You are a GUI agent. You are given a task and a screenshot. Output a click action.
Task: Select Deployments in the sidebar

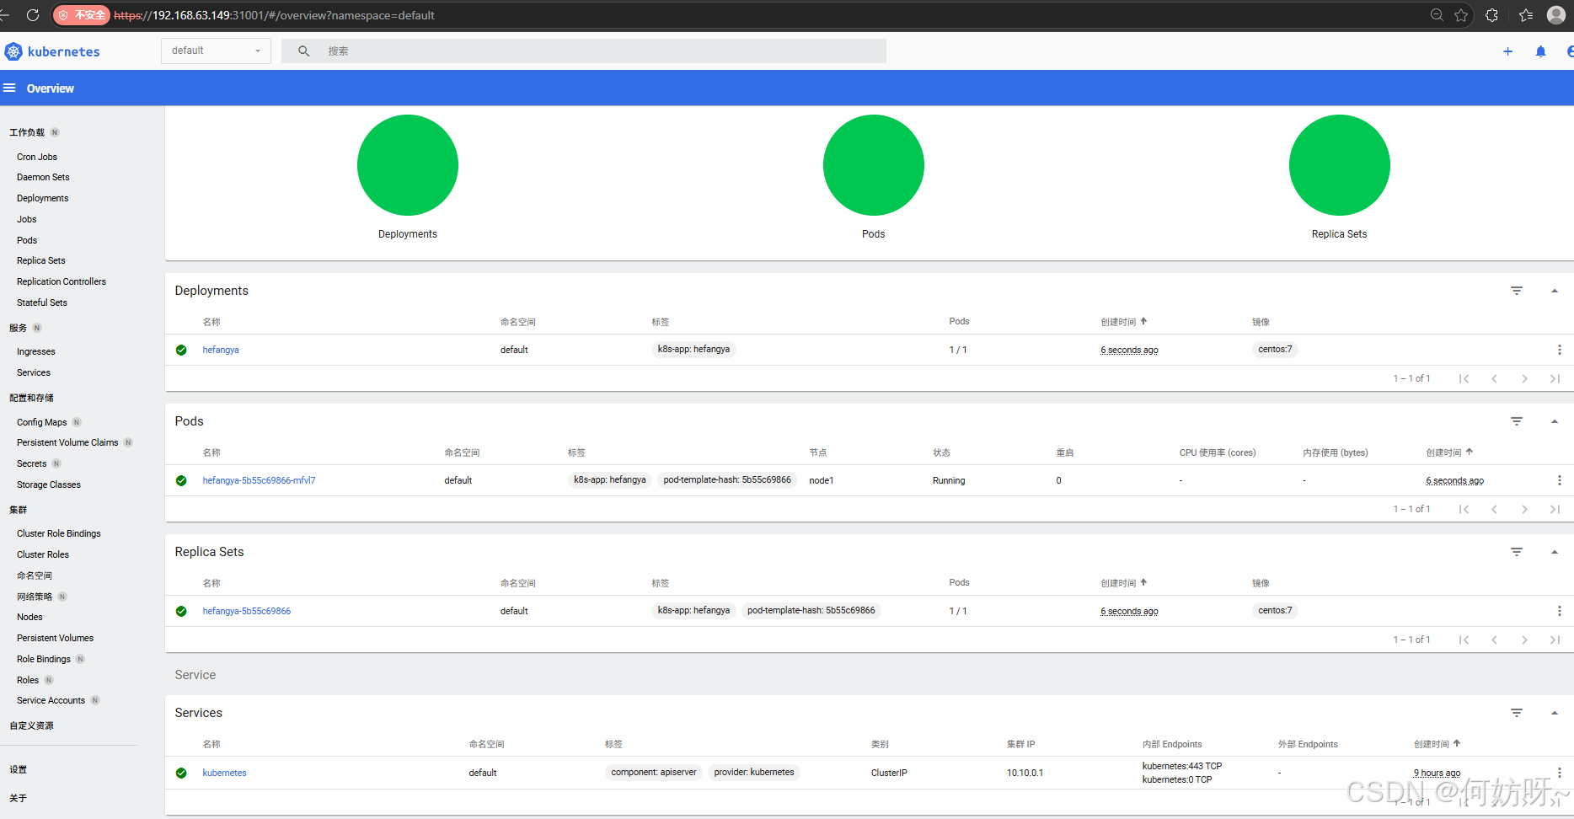43,198
